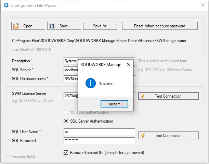Click Reset Admin account password

click(x=159, y=26)
